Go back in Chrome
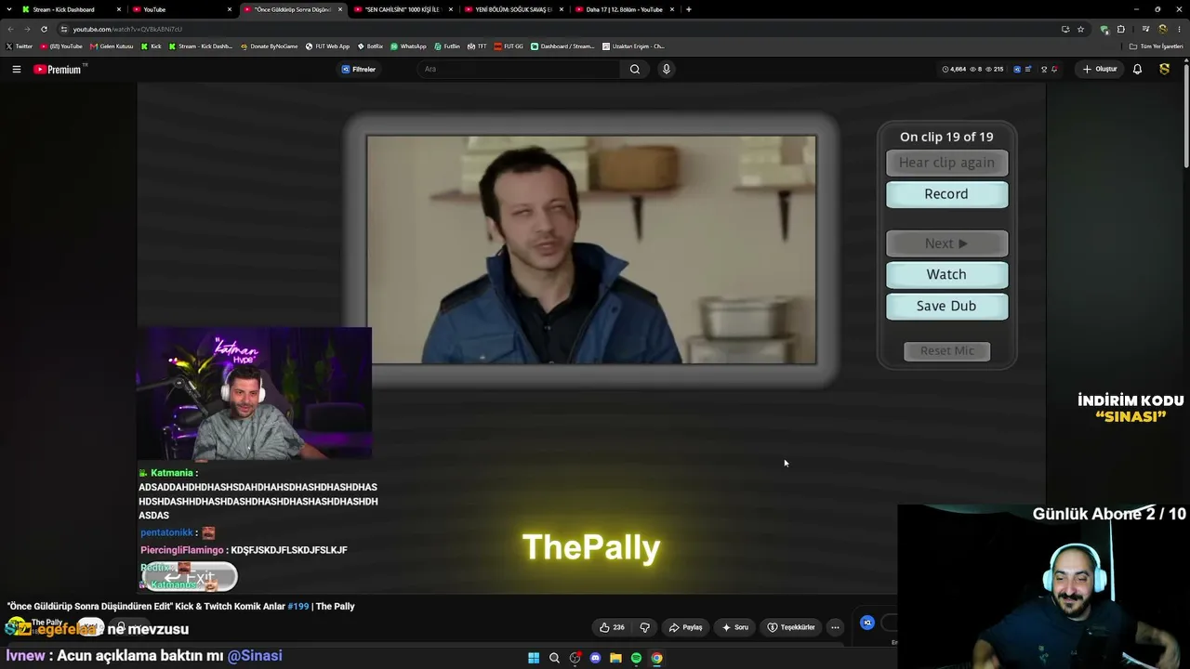Screen dimensions: 1190x669 [x=10, y=29]
